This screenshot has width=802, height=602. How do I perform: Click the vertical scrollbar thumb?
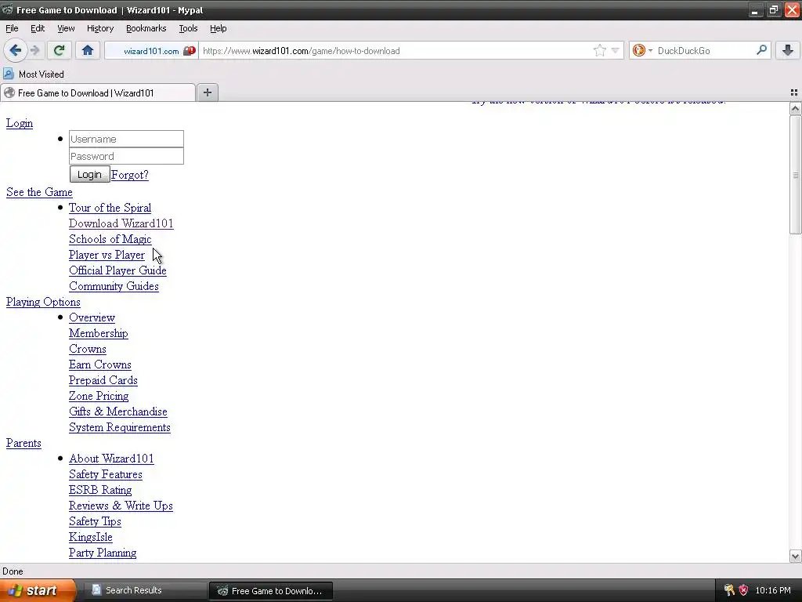(x=795, y=175)
